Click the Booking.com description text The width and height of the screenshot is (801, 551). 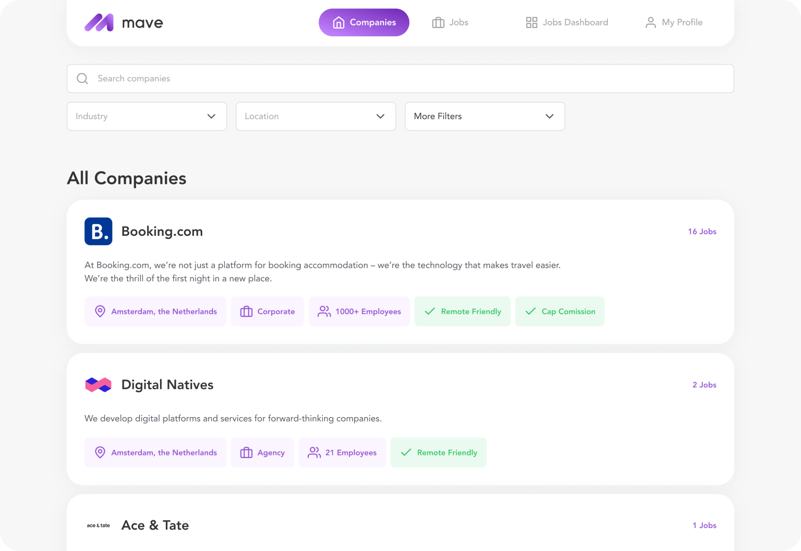pyautogui.click(x=322, y=272)
